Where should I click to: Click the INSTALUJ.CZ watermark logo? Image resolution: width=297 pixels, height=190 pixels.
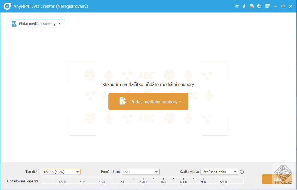pyautogui.click(x=284, y=175)
